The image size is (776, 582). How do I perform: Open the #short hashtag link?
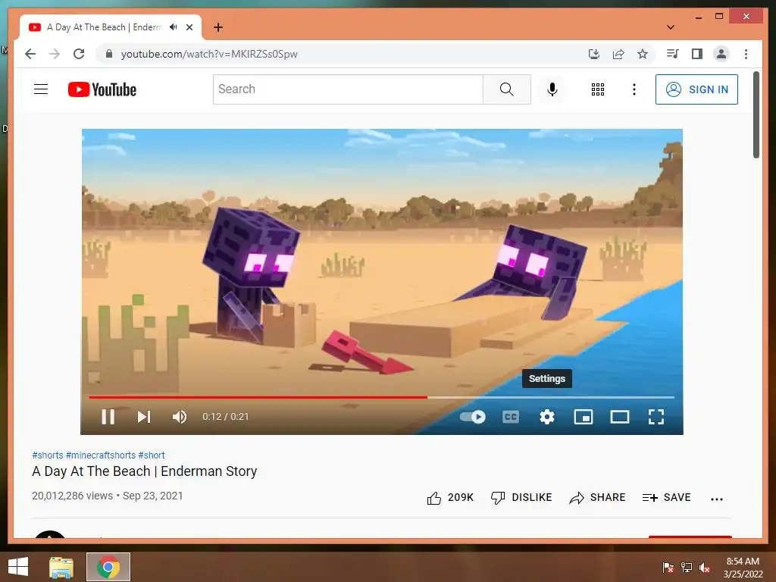point(152,455)
